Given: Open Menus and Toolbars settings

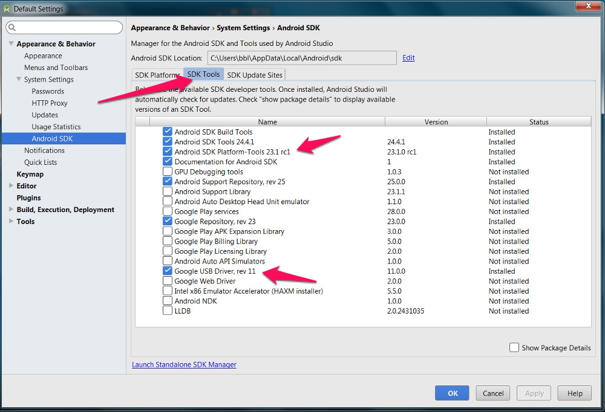Looking at the screenshot, I should point(56,68).
